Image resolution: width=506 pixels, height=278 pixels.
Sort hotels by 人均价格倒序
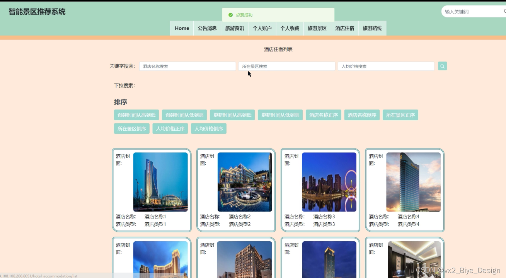(x=209, y=129)
